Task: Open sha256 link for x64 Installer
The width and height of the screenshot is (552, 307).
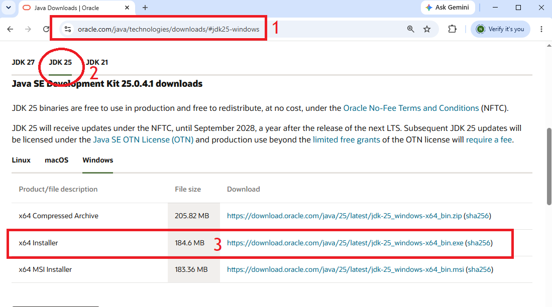Action: click(479, 243)
